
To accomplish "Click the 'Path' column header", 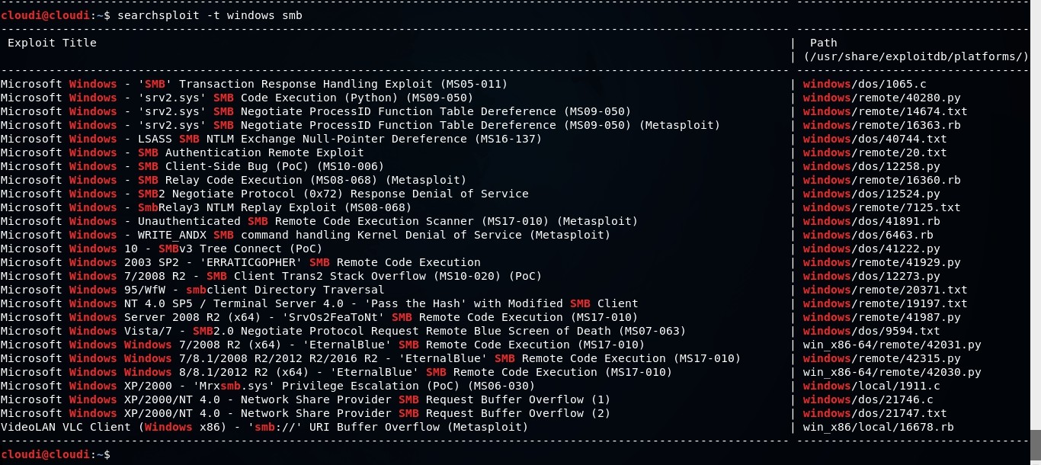I will click(823, 43).
